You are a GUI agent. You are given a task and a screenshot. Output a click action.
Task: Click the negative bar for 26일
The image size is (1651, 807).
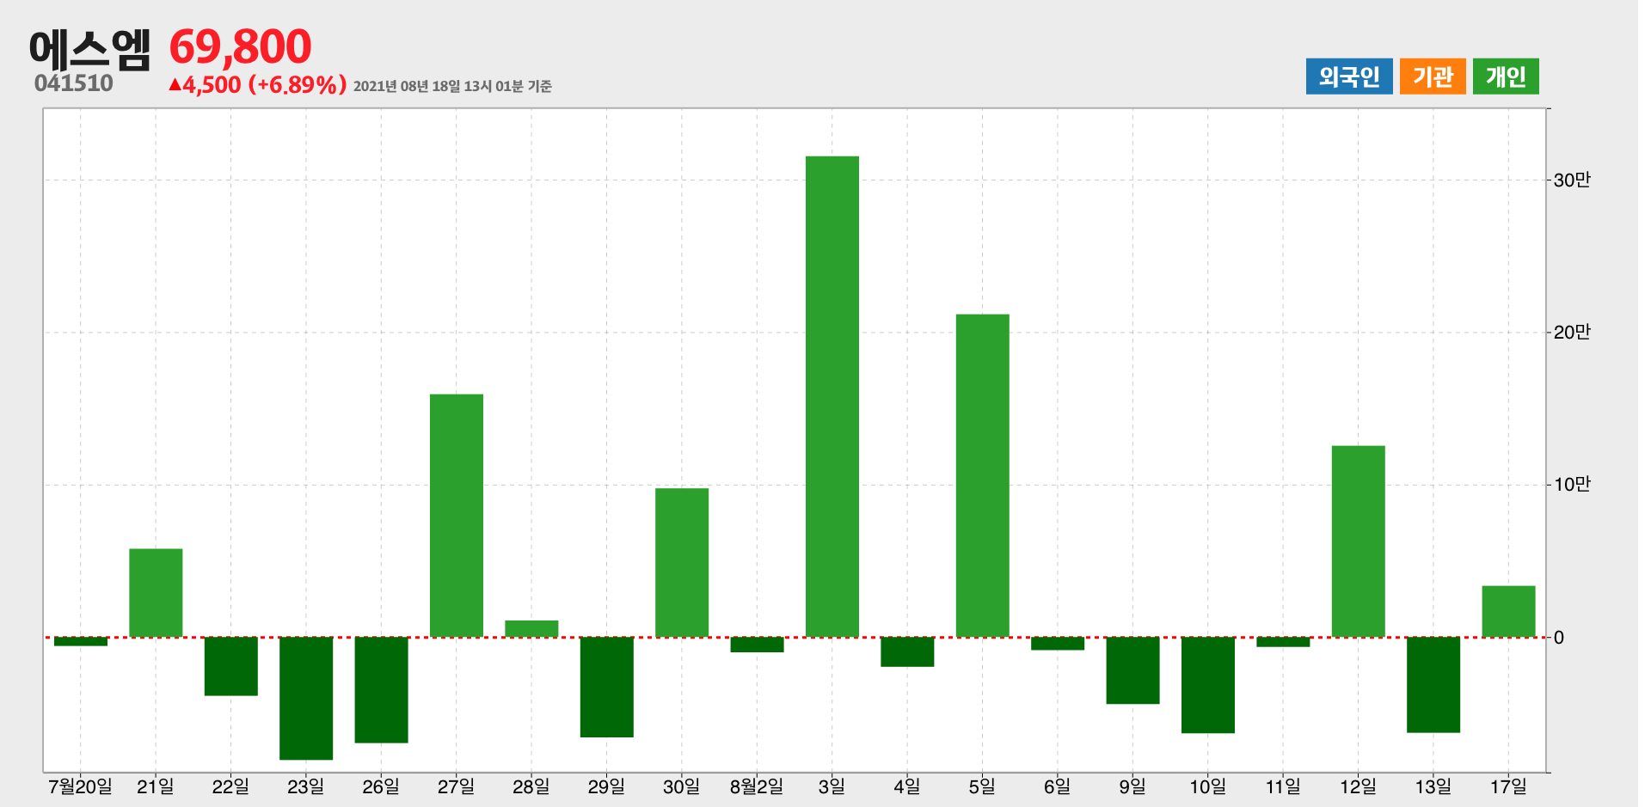(381, 689)
